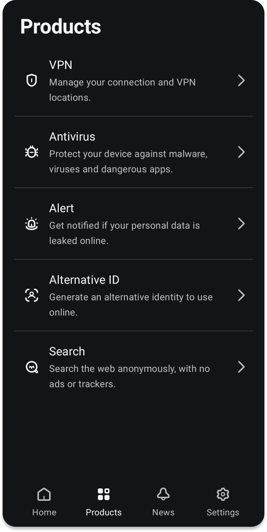The height and width of the screenshot is (532, 267).
Task: Tap the News bell icon
Action: [x=163, y=494]
